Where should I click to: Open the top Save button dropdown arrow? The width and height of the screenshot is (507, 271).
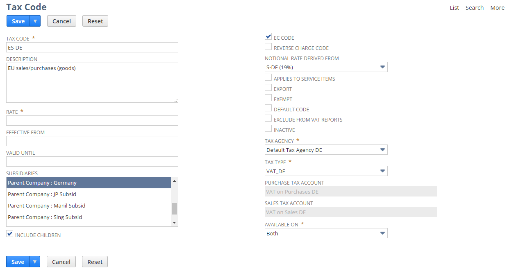(35, 21)
